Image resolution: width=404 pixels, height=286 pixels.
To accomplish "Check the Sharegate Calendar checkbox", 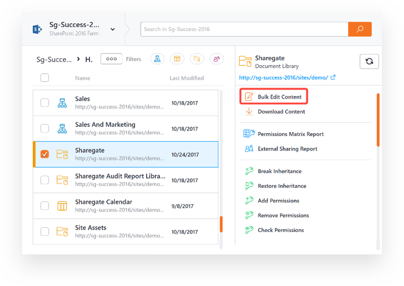I will pyautogui.click(x=45, y=206).
